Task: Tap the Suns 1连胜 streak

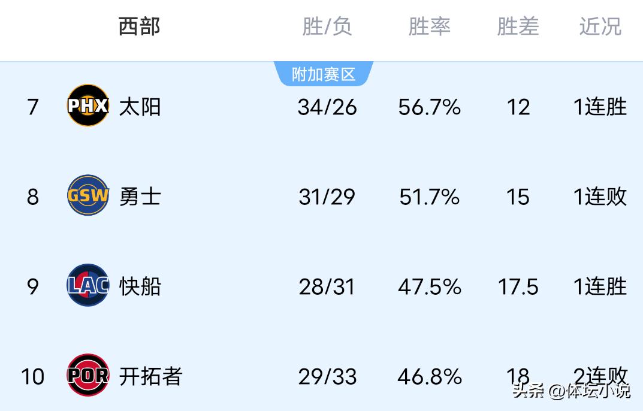Action: pyautogui.click(x=600, y=107)
